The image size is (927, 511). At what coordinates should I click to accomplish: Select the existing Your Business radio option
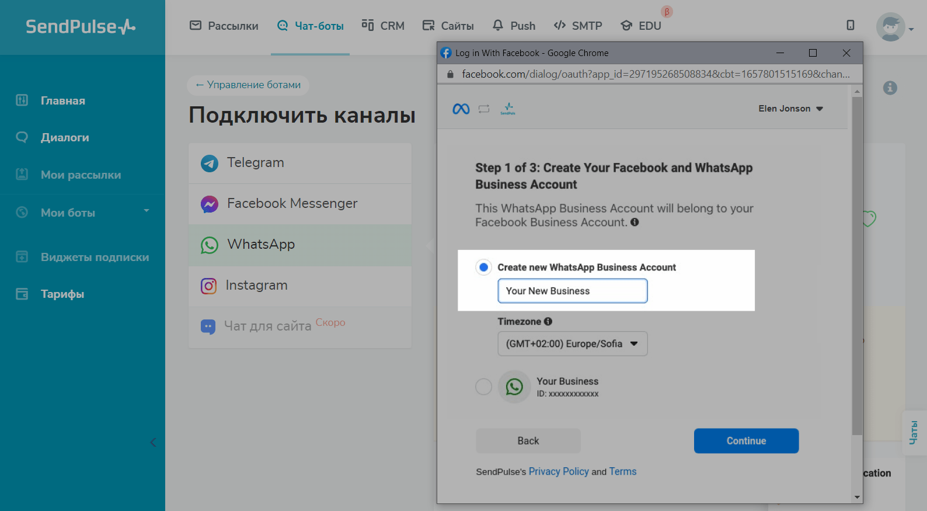tap(483, 387)
